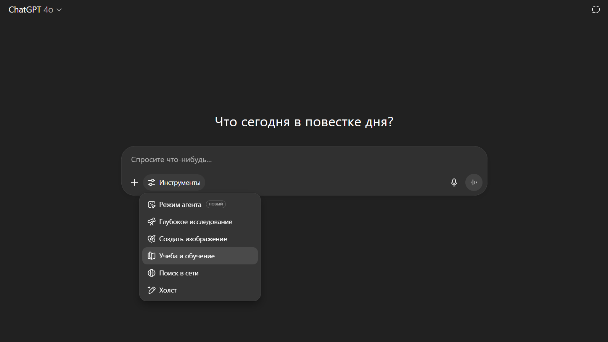608x342 pixels.
Task: Click the chevron arrow next to 4o
Action: click(x=59, y=10)
